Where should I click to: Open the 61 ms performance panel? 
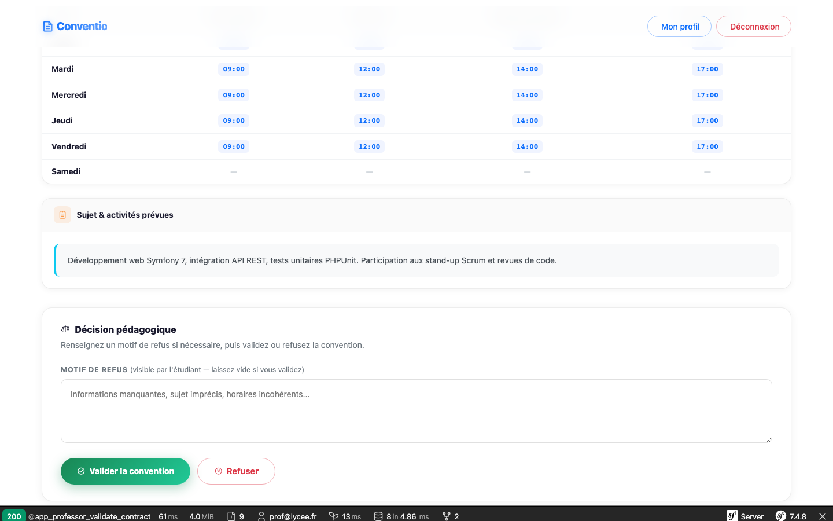(x=168, y=516)
